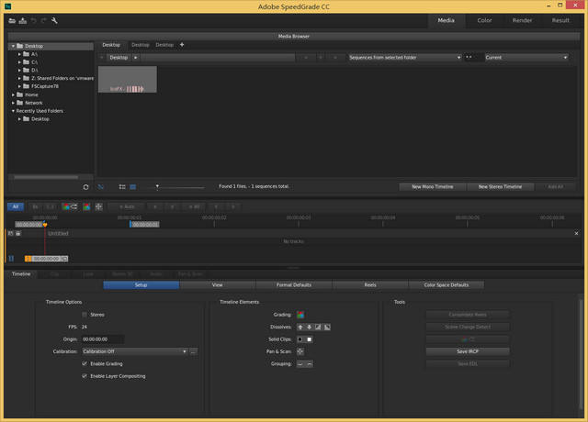Click the Save IRCP button
Viewport: 588px width, 422px height.
[467, 351]
